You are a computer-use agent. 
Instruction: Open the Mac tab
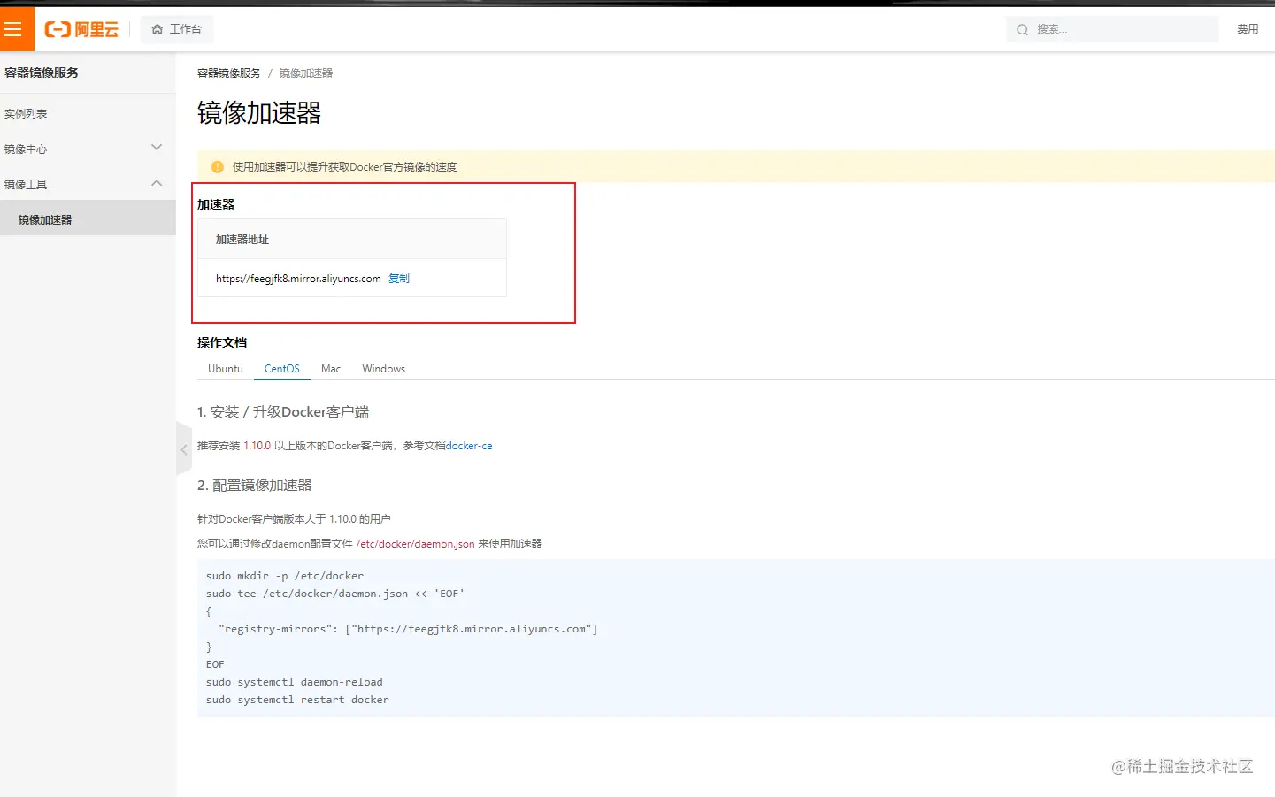click(x=331, y=369)
